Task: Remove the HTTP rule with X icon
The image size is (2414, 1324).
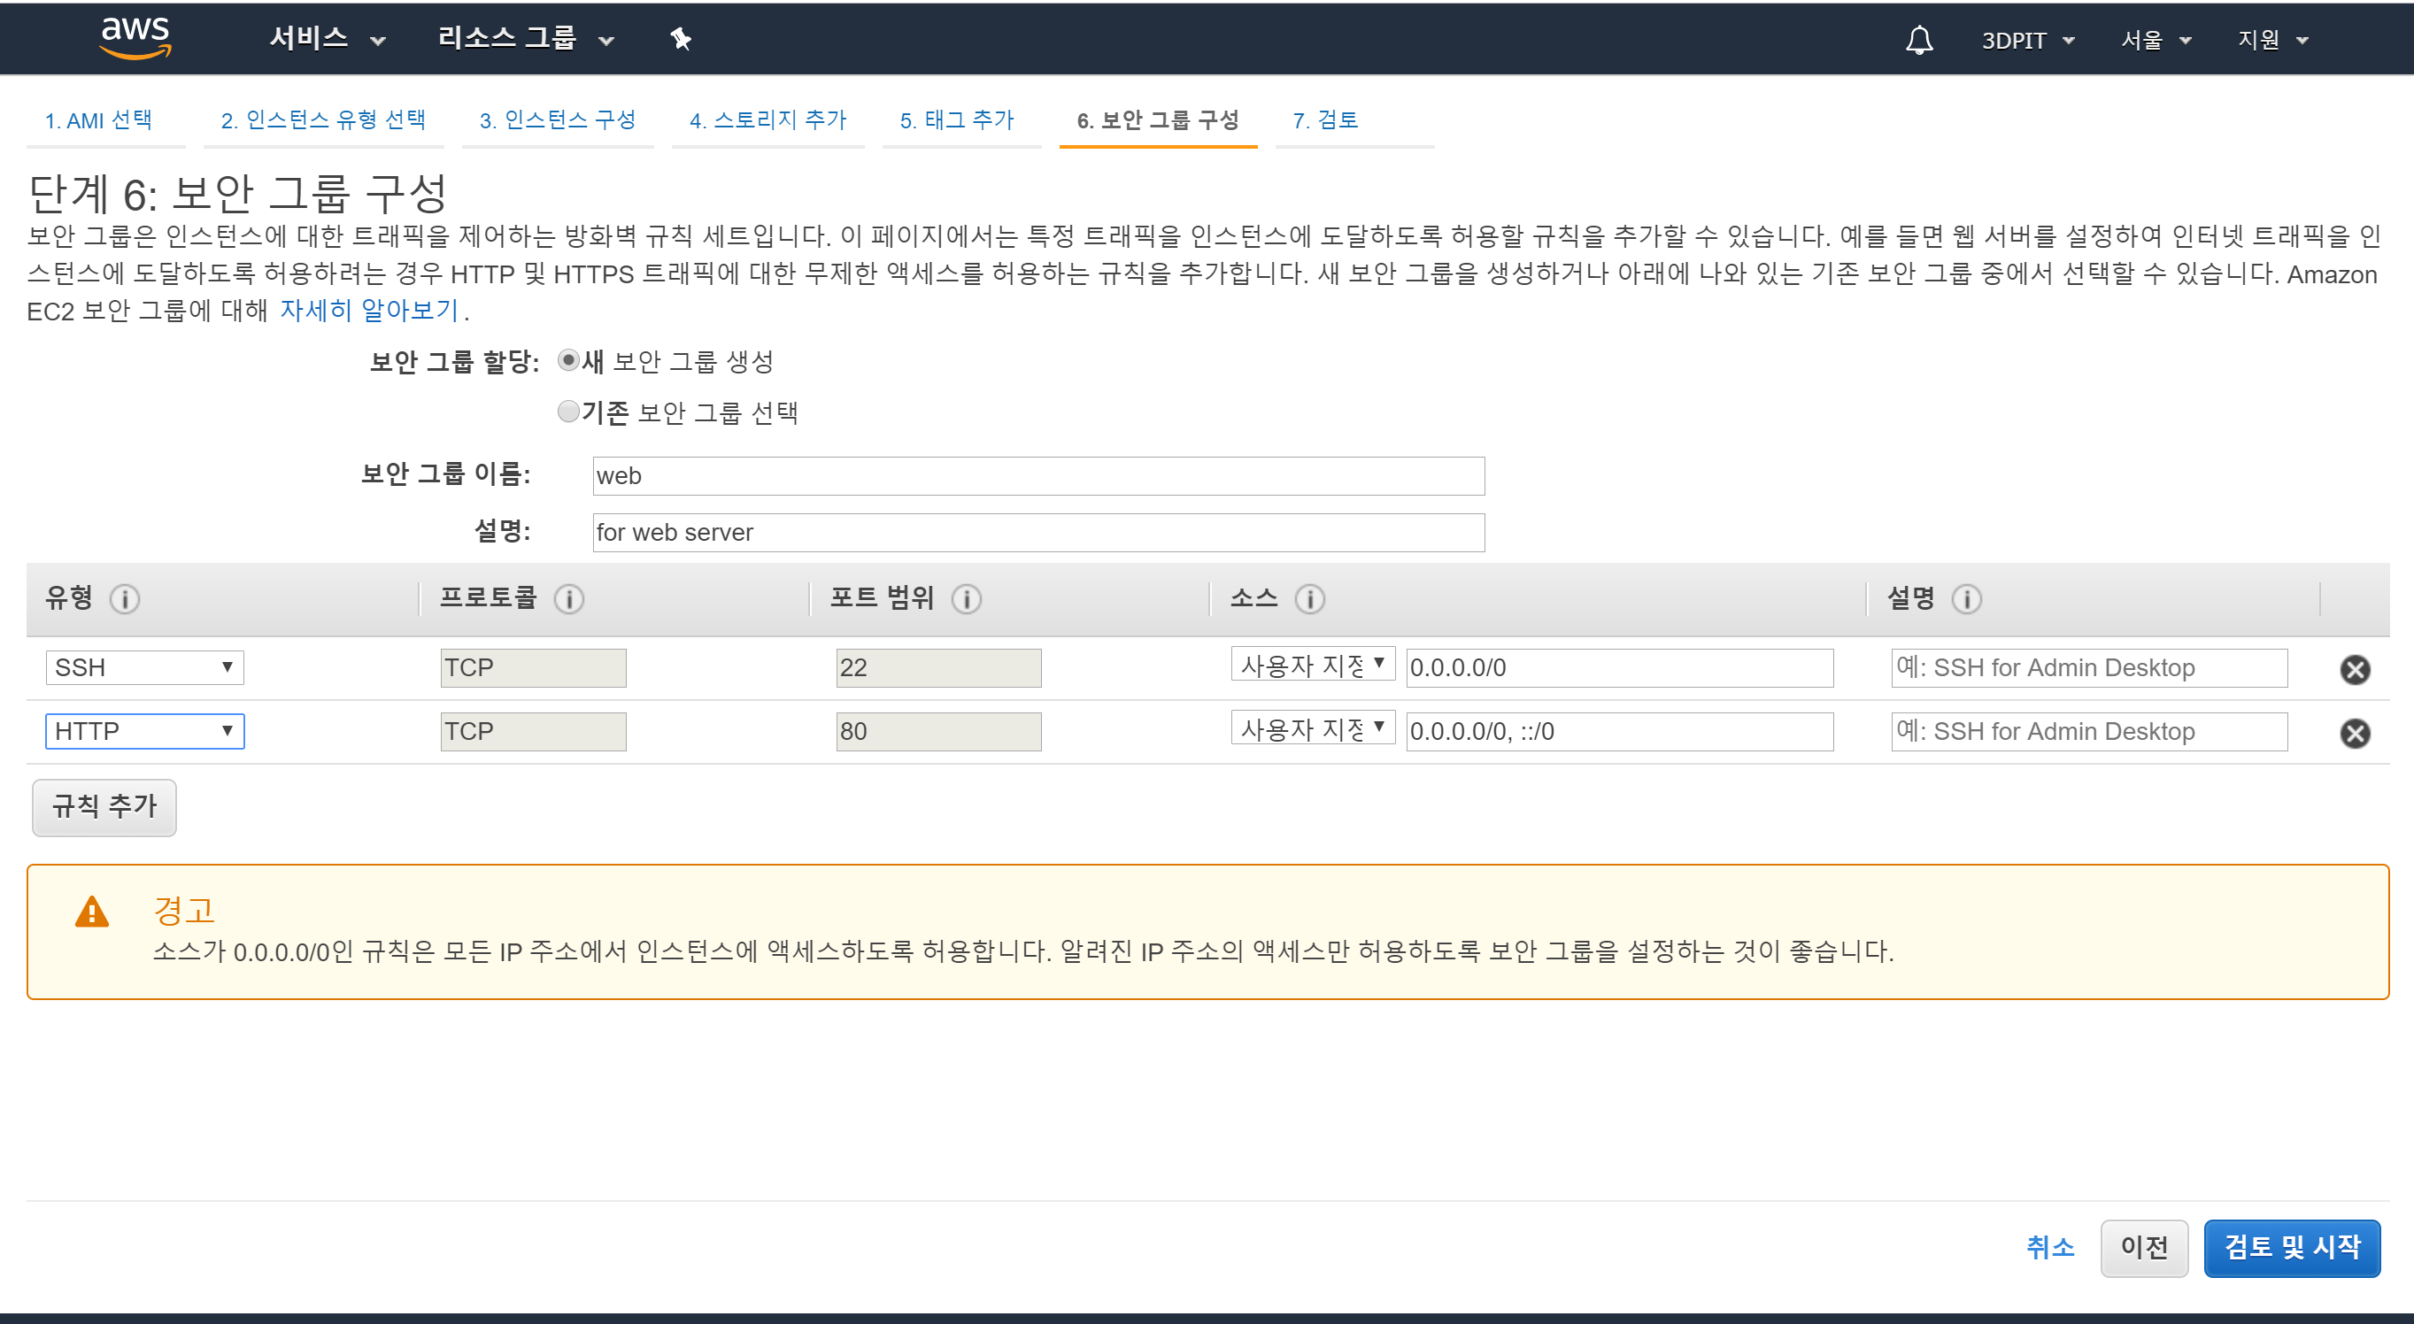Action: click(2354, 733)
